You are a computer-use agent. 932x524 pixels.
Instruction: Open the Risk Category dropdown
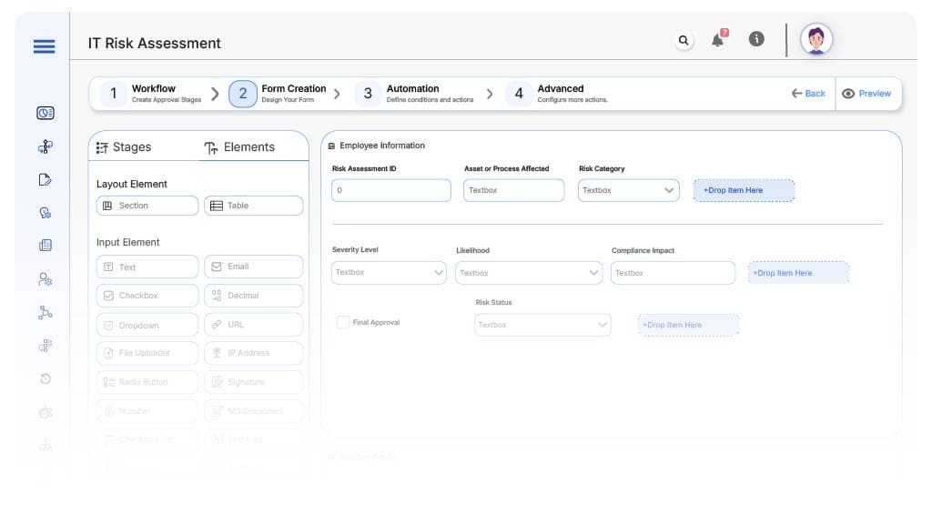pyautogui.click(x=628, y=190)
